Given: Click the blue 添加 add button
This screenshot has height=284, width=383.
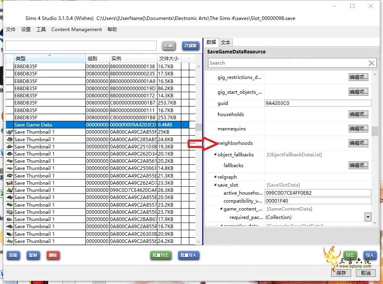Looking at the screenshot, I should coord(13,255).
